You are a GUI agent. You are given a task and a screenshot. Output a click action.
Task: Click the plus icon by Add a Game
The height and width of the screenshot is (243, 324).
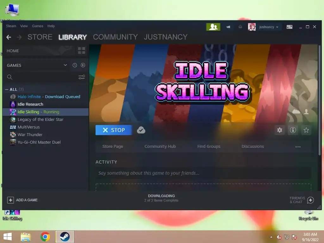point(10,200)
